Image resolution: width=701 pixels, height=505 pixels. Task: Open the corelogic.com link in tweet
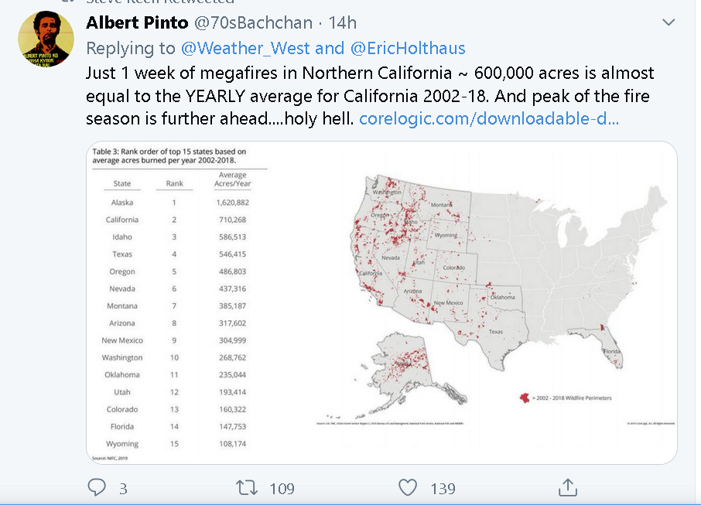[x=489, y=118]
